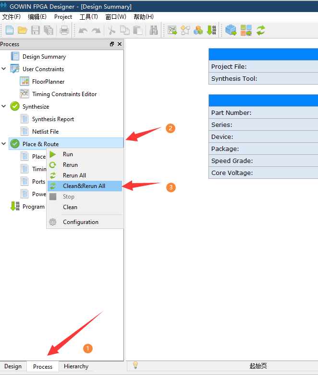Choose Rerun All from context menu
Screen dimensions: 318x375
85,175
